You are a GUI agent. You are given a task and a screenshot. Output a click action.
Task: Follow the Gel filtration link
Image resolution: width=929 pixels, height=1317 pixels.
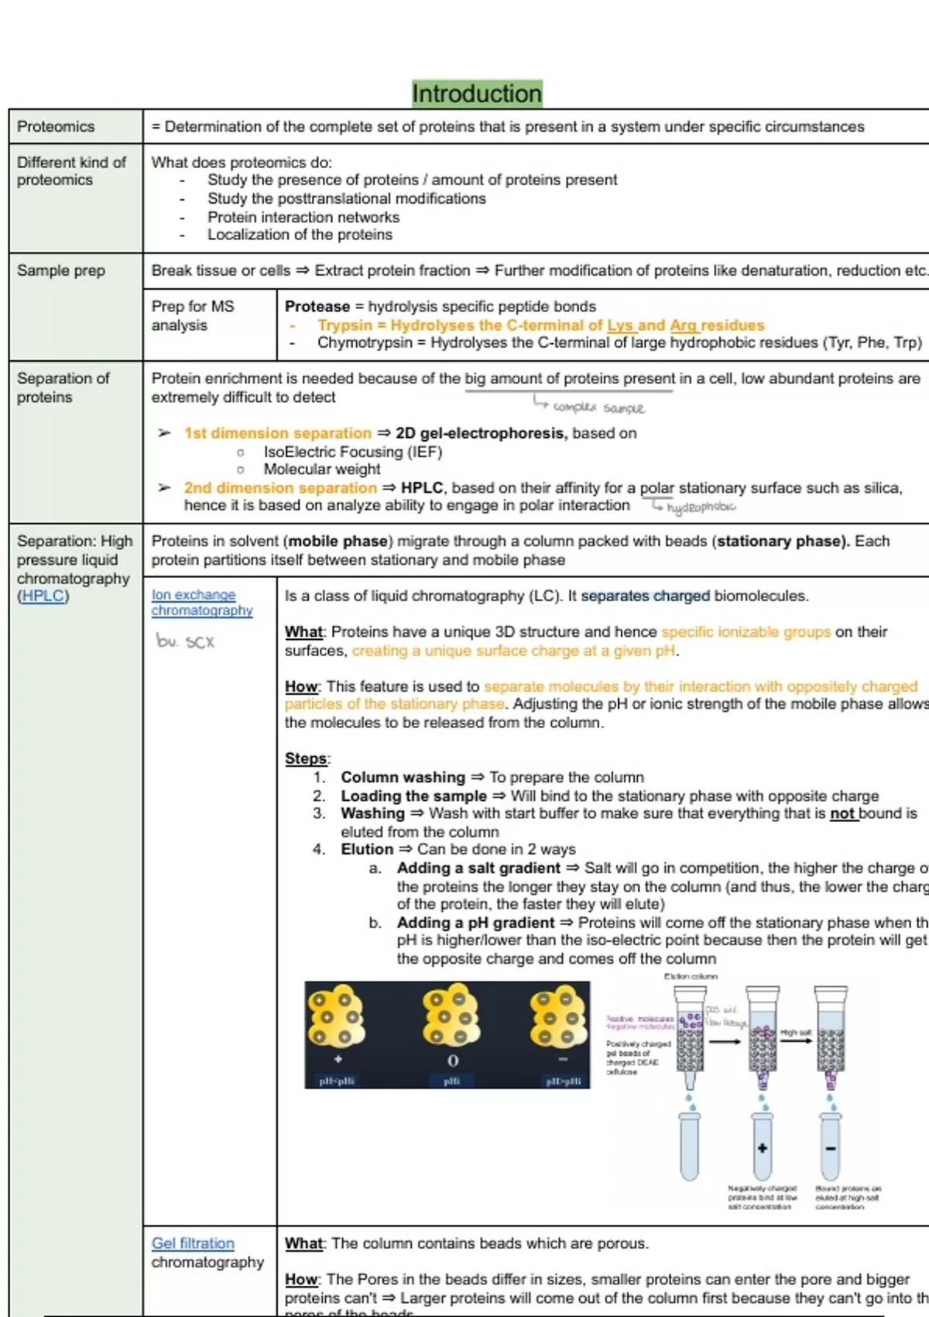[x=193, y=1243]
